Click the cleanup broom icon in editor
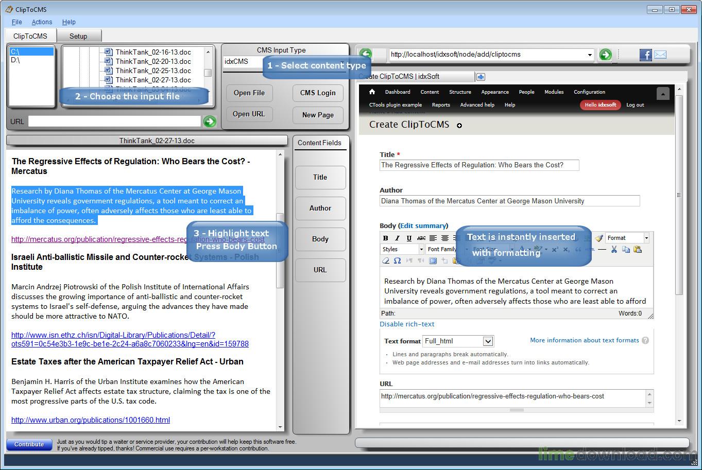The image size is (702, 470). (x=598, y=238)
